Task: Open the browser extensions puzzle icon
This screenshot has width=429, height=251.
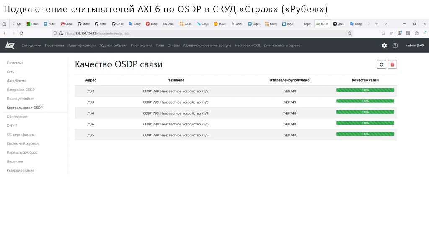Action: click(416, 33)
